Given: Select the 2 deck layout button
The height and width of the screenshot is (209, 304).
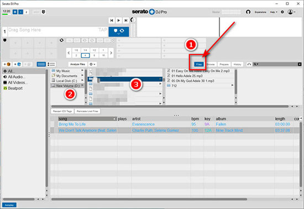Looking at the screenshot, I should tap(27, 12).
